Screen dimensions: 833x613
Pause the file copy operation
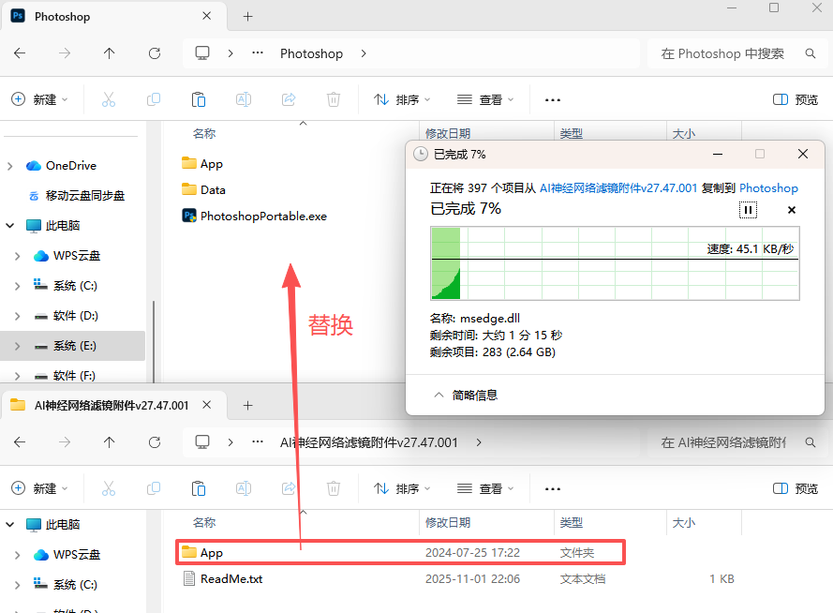tap(748, 210)
